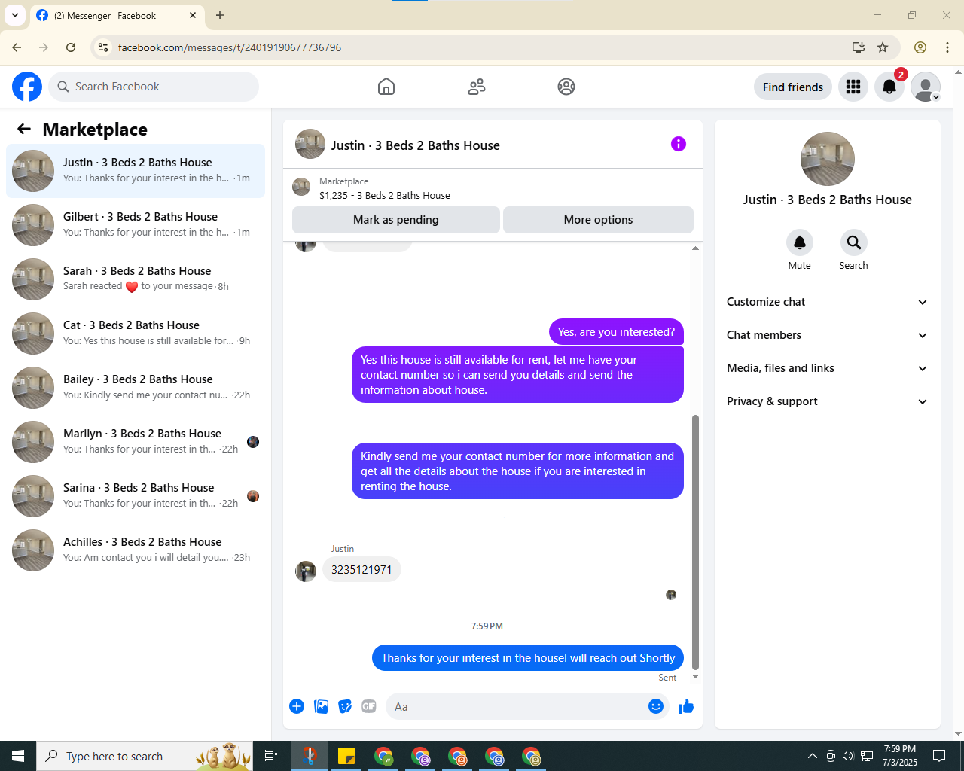Expand Chat members section

click(828, 335)
